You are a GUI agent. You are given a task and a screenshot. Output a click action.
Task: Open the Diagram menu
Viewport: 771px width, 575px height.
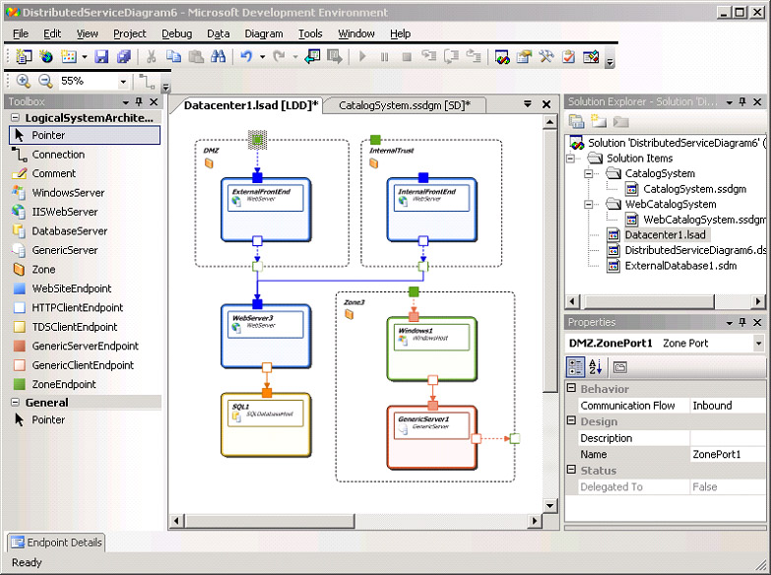[264, 33]
